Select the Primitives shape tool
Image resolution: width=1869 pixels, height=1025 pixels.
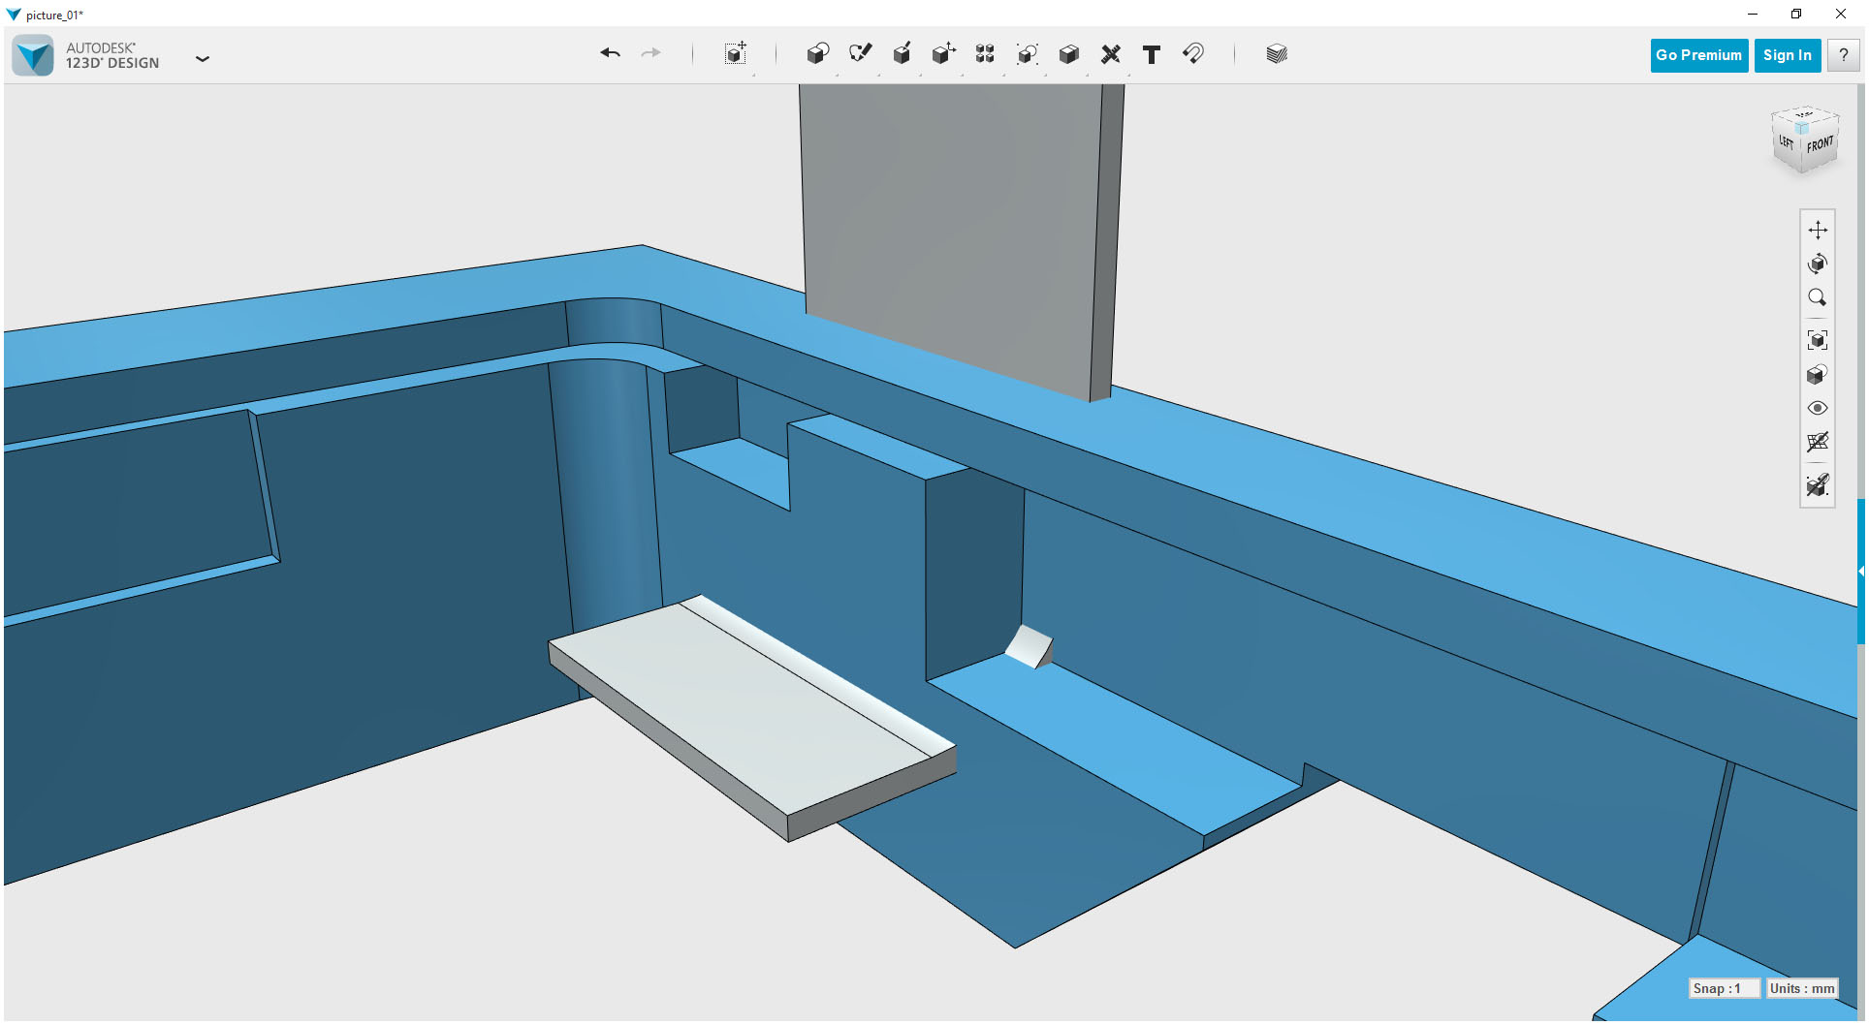817,54
